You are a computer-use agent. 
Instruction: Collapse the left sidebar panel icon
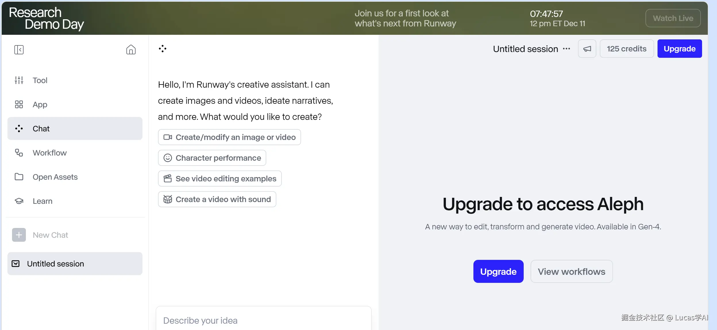(x=19, y=50)
